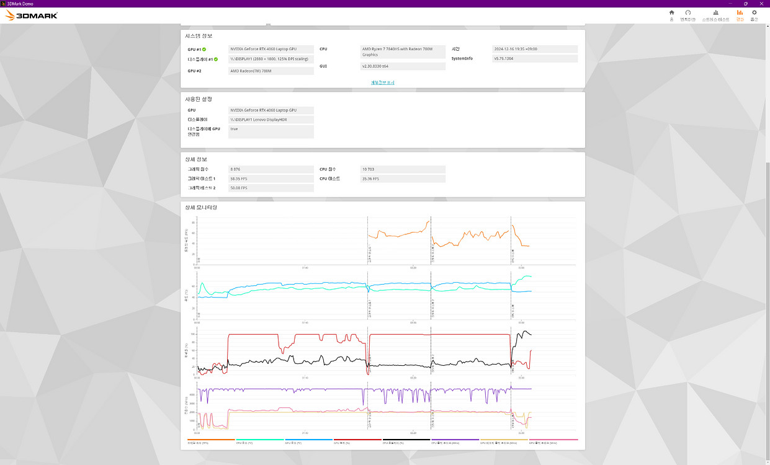The width and height of the screenshot is (770, 465).
Task: Go to the Home (홈) tab
Action: (x=671, y=15)
